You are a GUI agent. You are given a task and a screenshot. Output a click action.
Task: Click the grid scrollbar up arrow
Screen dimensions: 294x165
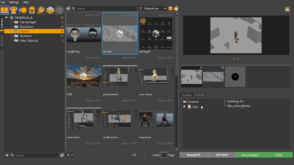coord(176,14)
